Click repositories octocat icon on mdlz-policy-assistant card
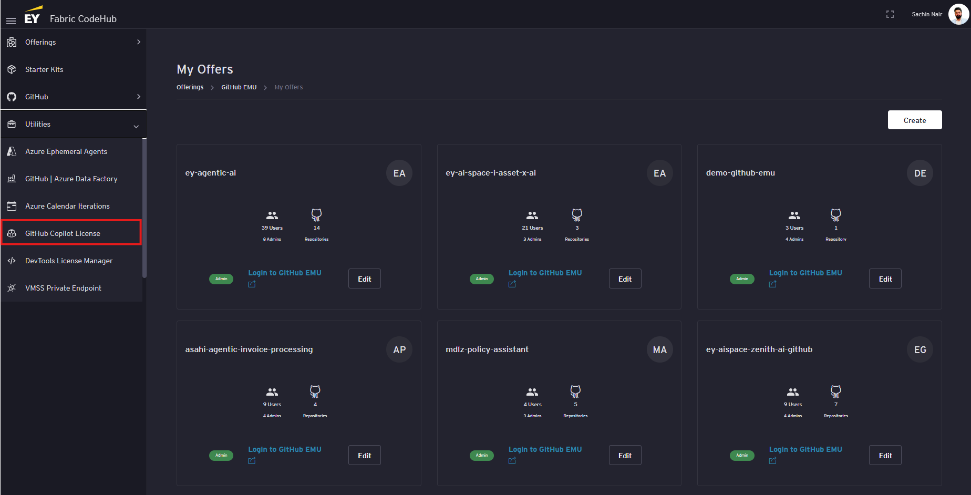 pyautogui.click(x=575, y=391)
